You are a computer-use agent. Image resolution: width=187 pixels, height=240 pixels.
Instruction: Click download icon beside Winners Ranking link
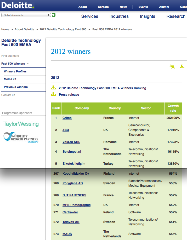tap(53, 88)
